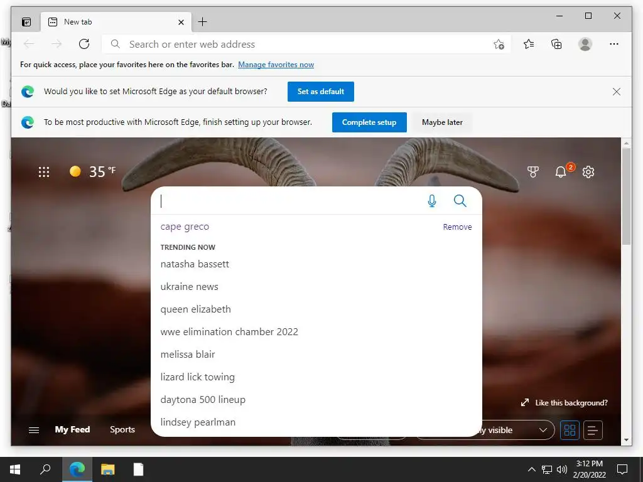The width and height of the screenshot is (643, 482).
Task: Click the blank document taskbar icon
Action: [x=139, y=469]
